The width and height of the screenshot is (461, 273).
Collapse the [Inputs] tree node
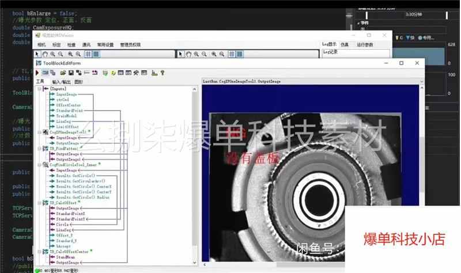pyautogui.click(x=39, y=89)
